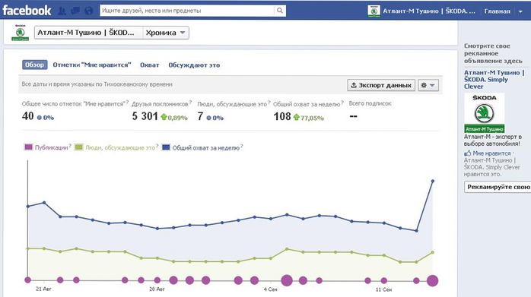Click the timezone note about Тихоокеанскому времени
531x297 pixels.
click(97, 84)
